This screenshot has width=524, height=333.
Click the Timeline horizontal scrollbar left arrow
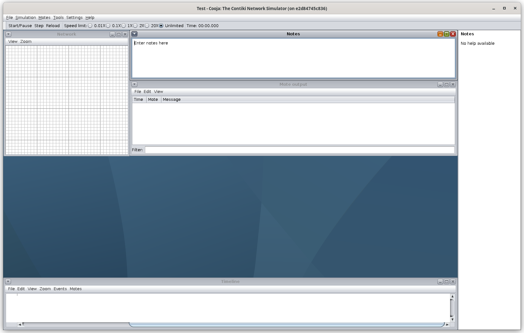(x=20, y=324)
